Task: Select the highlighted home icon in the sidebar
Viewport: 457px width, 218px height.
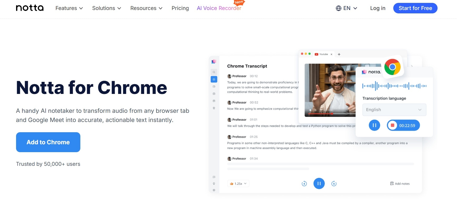Action: point(214,79)
